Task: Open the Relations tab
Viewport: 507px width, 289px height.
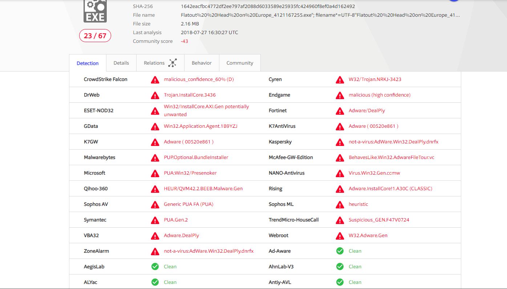Action: click(x=160, y=63)
